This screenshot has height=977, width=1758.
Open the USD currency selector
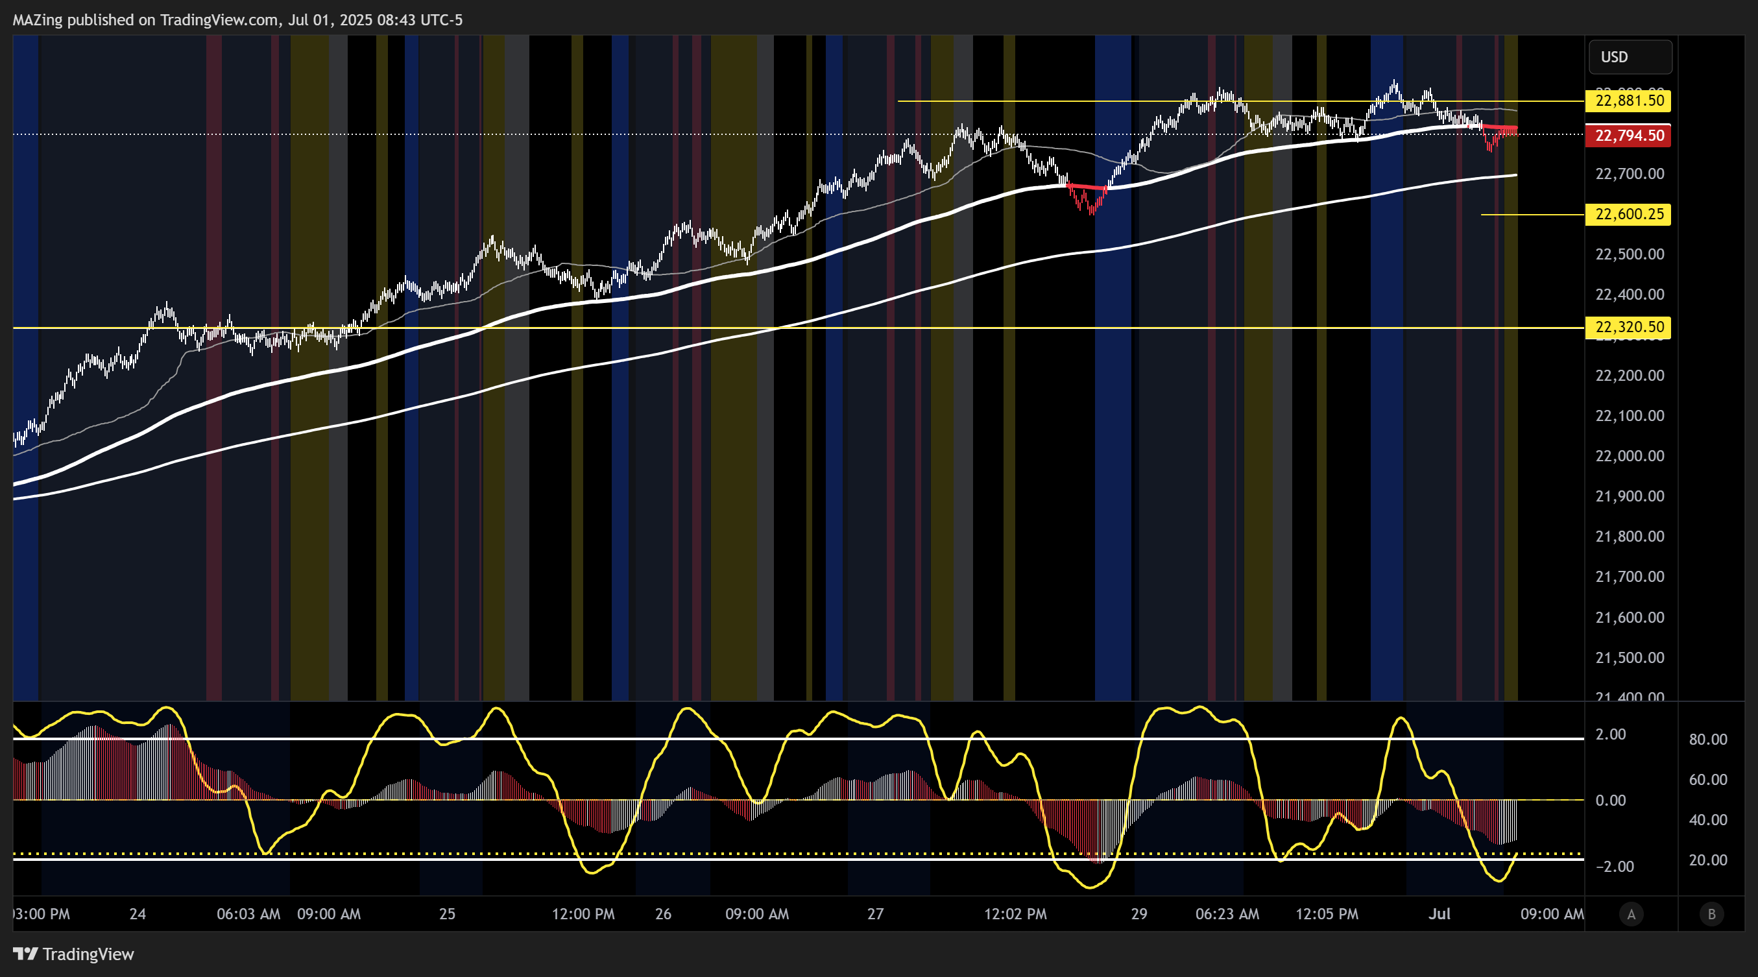(x=1630, y=56)
